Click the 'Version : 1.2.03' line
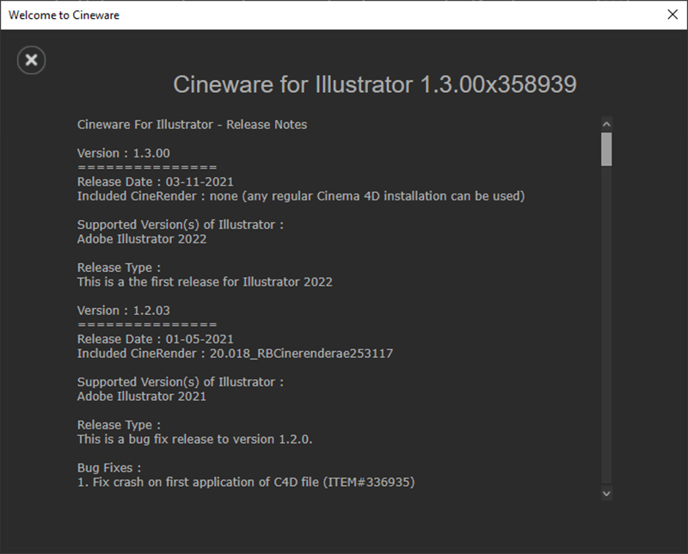The width and height of the screenshot is (688, 554). [x=124, y=311]
